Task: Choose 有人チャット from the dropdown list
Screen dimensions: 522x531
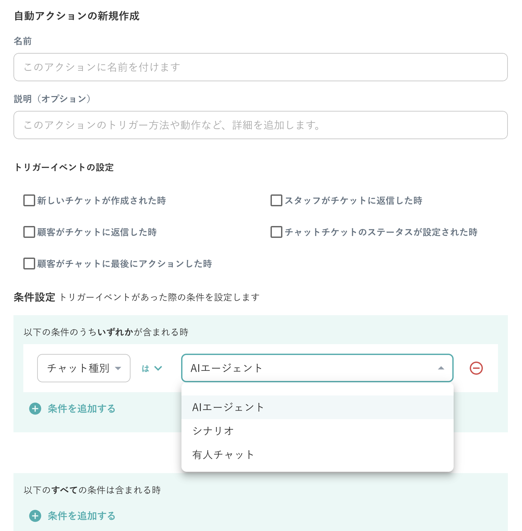Action: [x=223, y=455]
